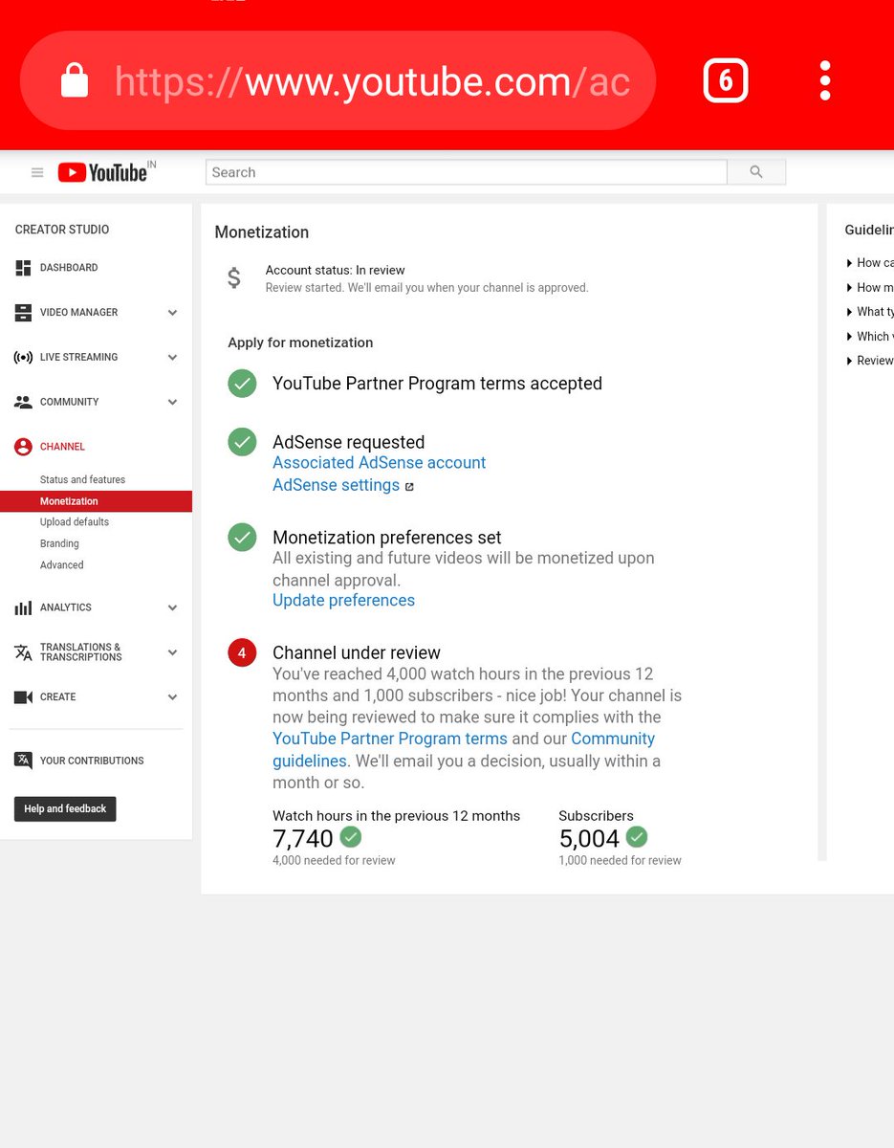Open YouTube Partner Program terms link in review text

point(390,740)
